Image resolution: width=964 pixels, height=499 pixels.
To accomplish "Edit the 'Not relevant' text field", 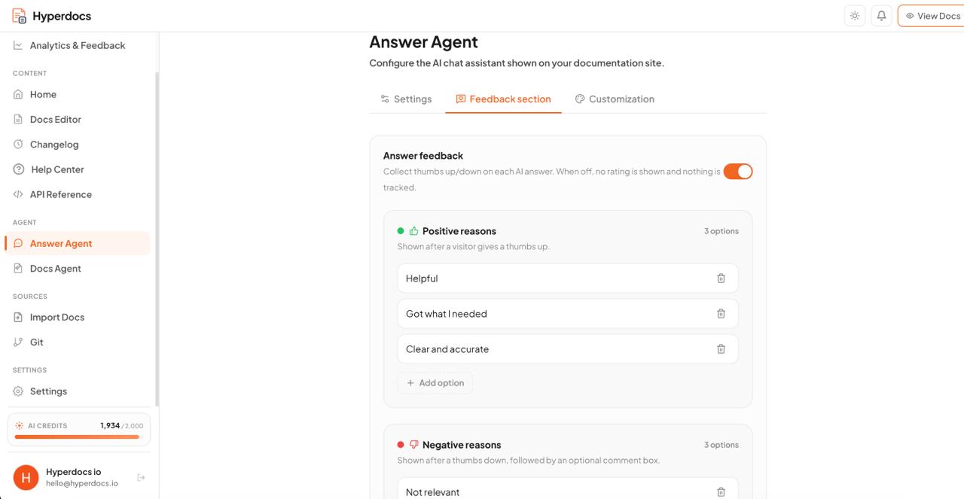I will 568,488.
